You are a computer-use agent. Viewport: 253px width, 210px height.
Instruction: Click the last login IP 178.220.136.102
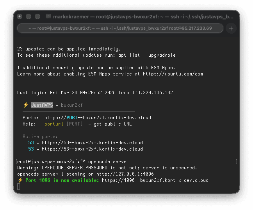click(153, 93)
